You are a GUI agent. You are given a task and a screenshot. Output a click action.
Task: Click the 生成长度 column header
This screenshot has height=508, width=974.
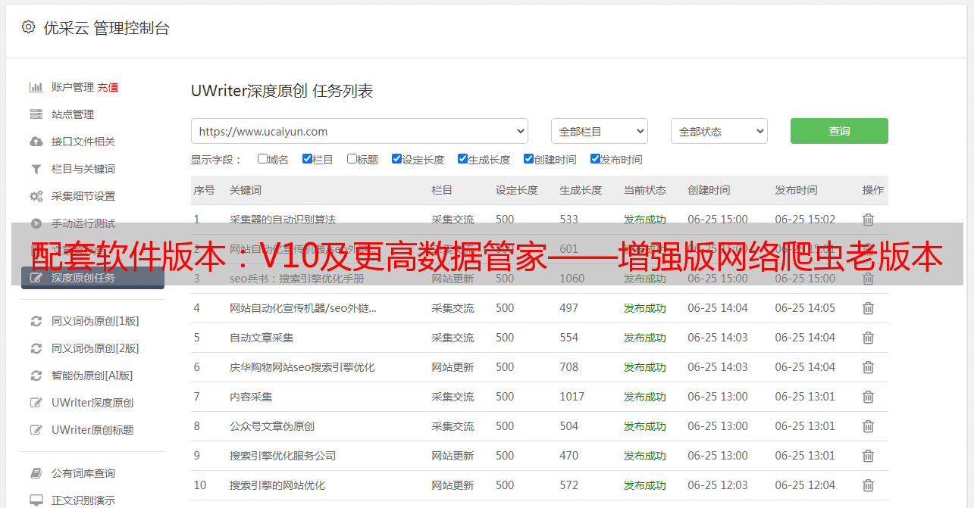click(581, 190)
